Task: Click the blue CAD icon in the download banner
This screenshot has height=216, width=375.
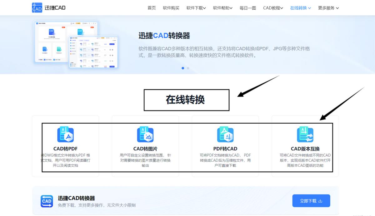Action: tap(46, 201)
